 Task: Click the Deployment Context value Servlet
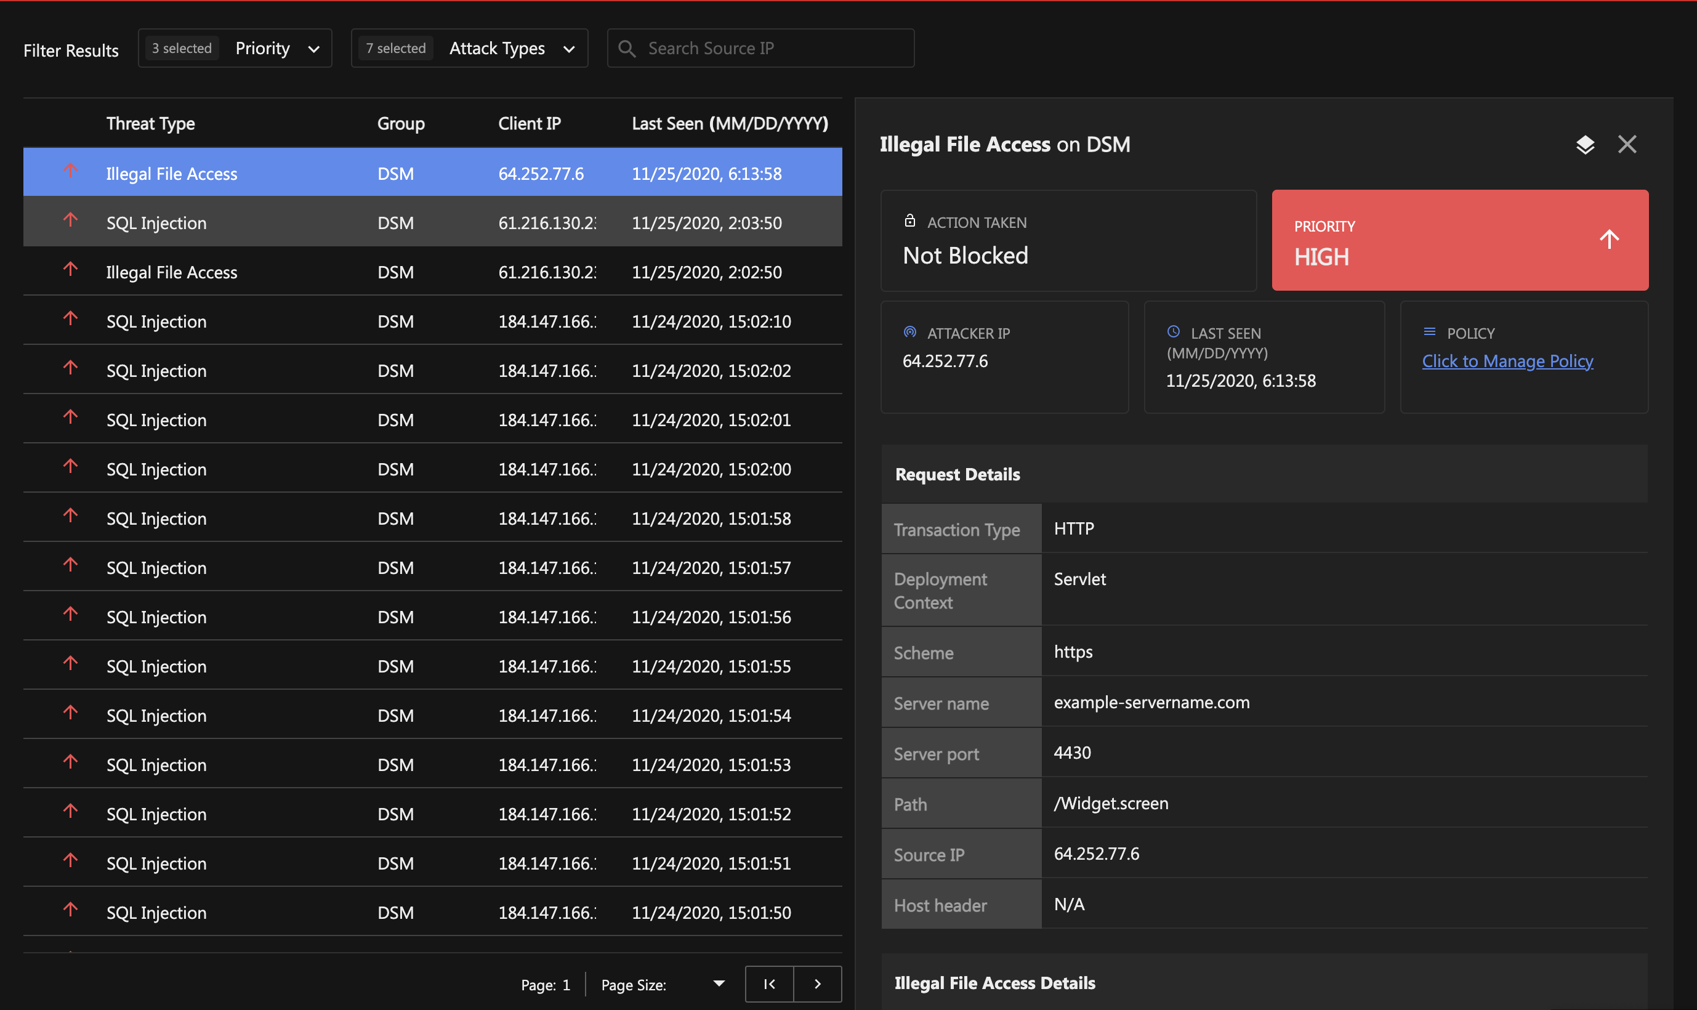(x=1079, y=578)
